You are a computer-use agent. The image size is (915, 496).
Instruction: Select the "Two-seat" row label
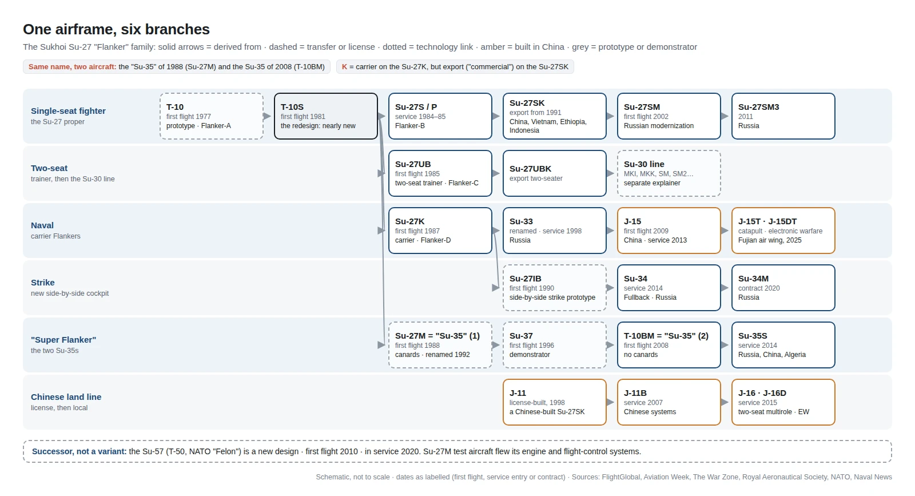(49, 168)
